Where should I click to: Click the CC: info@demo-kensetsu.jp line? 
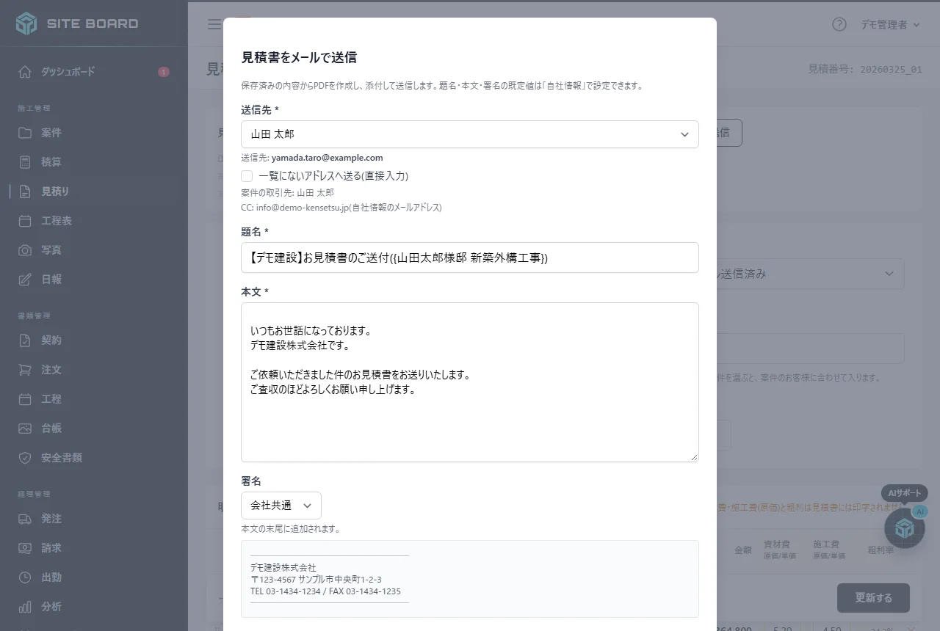(x=341, y=208)
